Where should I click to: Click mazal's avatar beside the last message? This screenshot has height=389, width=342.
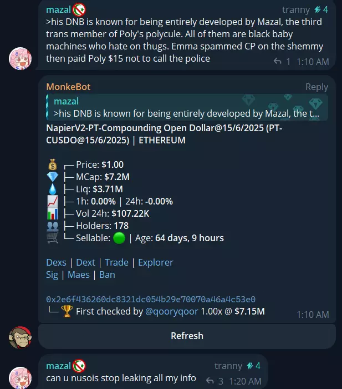pyautogui.click(x=21, y=377)
